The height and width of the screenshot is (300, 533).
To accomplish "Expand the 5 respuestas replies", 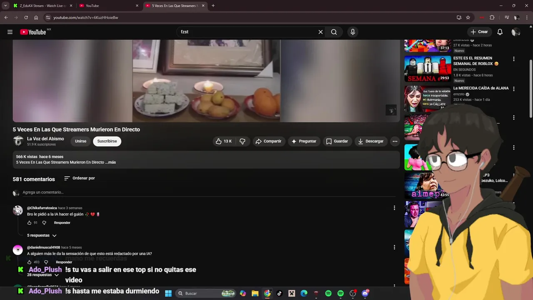I will pos(42,235).
